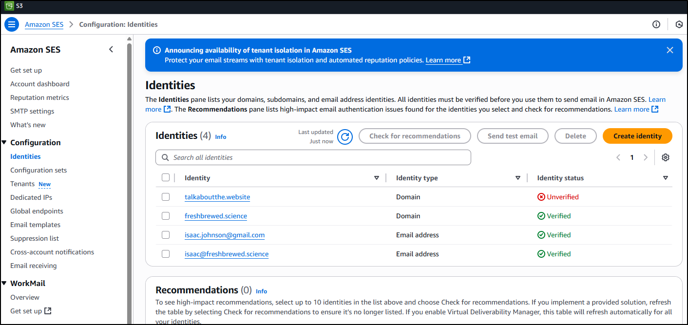The height and width of the screenshot is (325, 688).
Task: Open Email receiving in sidebar
Action: 34,266
